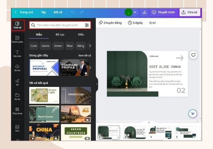
Task: Select the 02 page number text
Action: tap(181, 90)
